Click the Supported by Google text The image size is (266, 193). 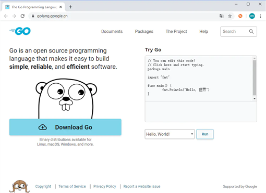click(240, 186)
